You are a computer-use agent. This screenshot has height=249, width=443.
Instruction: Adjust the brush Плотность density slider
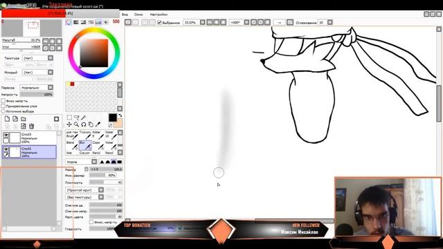pyautogui.click(x=106, y=183)
